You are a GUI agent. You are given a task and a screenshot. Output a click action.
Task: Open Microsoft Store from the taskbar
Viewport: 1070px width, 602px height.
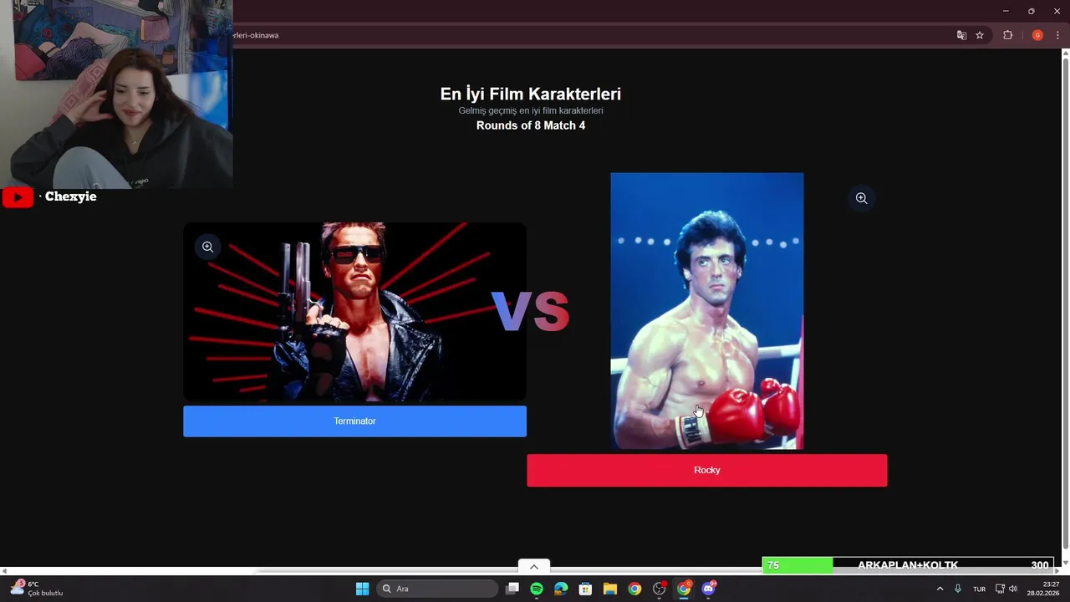click(x=585, y=589)
